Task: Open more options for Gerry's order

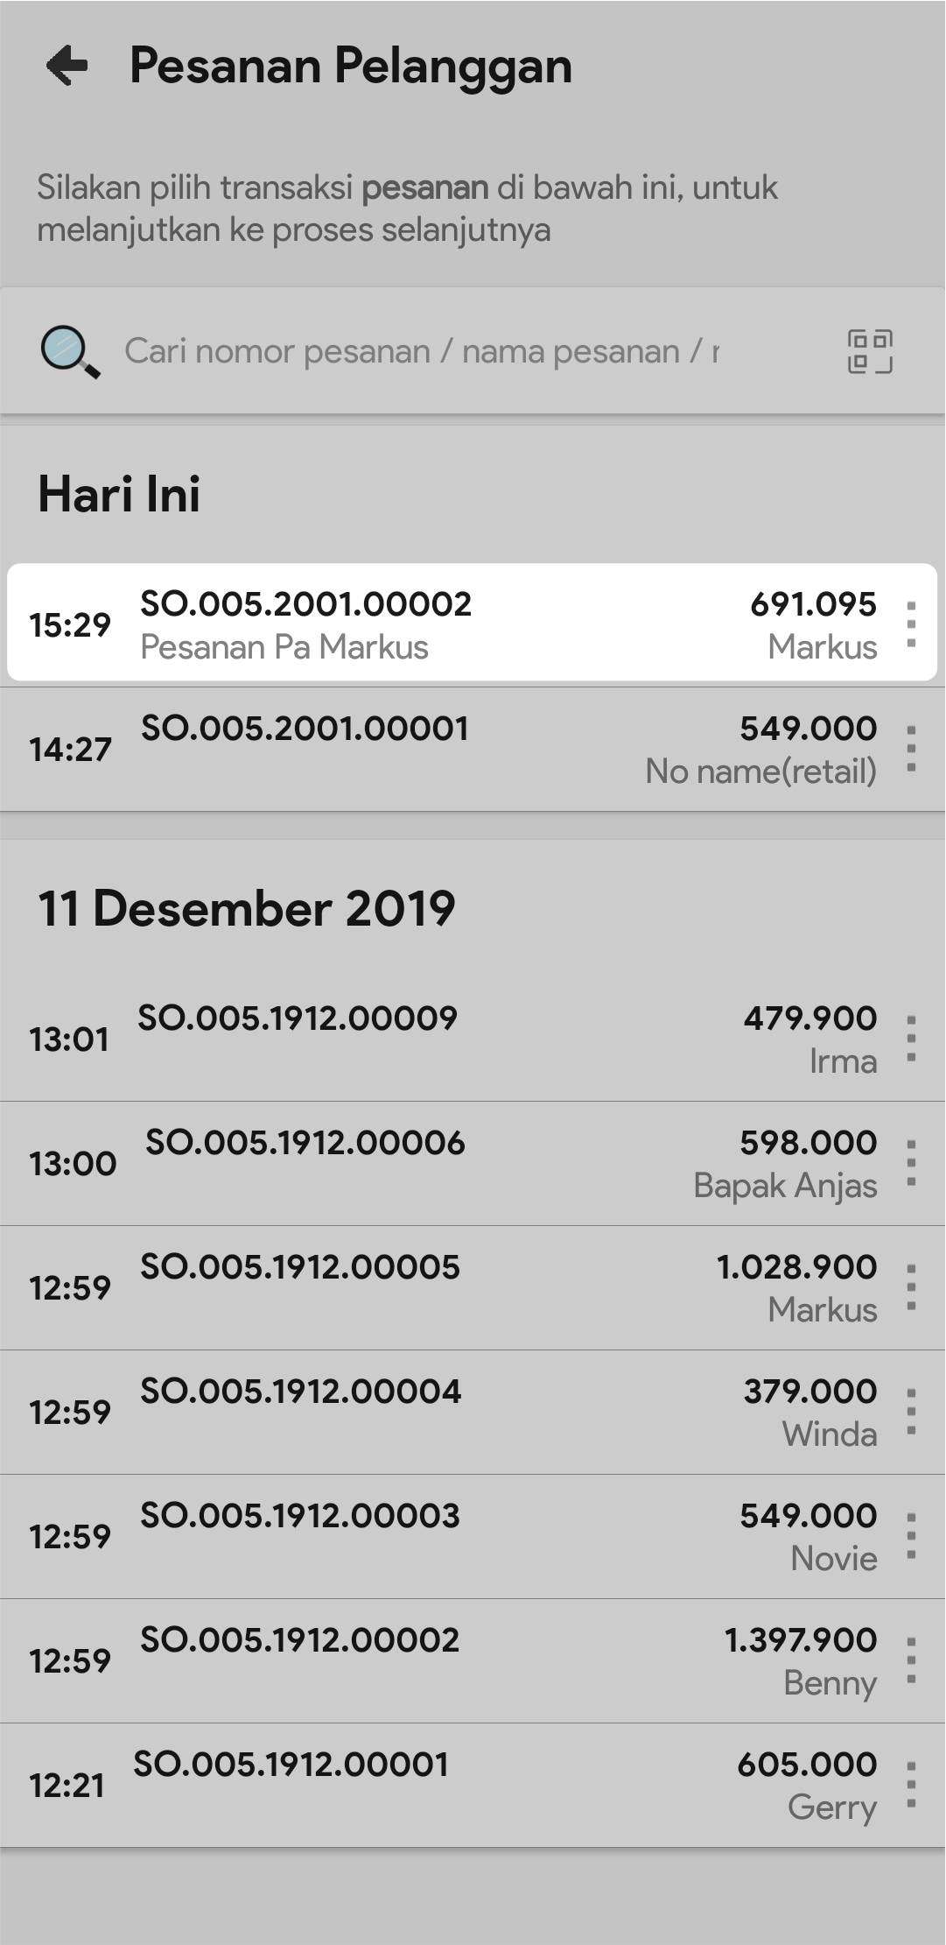Action: pos(911,1785)
